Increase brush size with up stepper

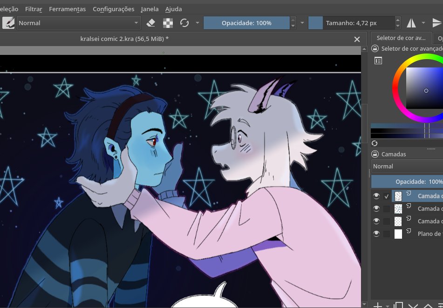pos(398,20)
